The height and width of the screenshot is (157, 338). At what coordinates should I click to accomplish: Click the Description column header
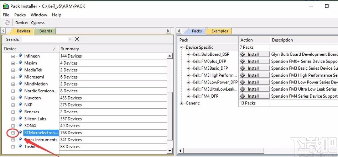click(304, 40)
